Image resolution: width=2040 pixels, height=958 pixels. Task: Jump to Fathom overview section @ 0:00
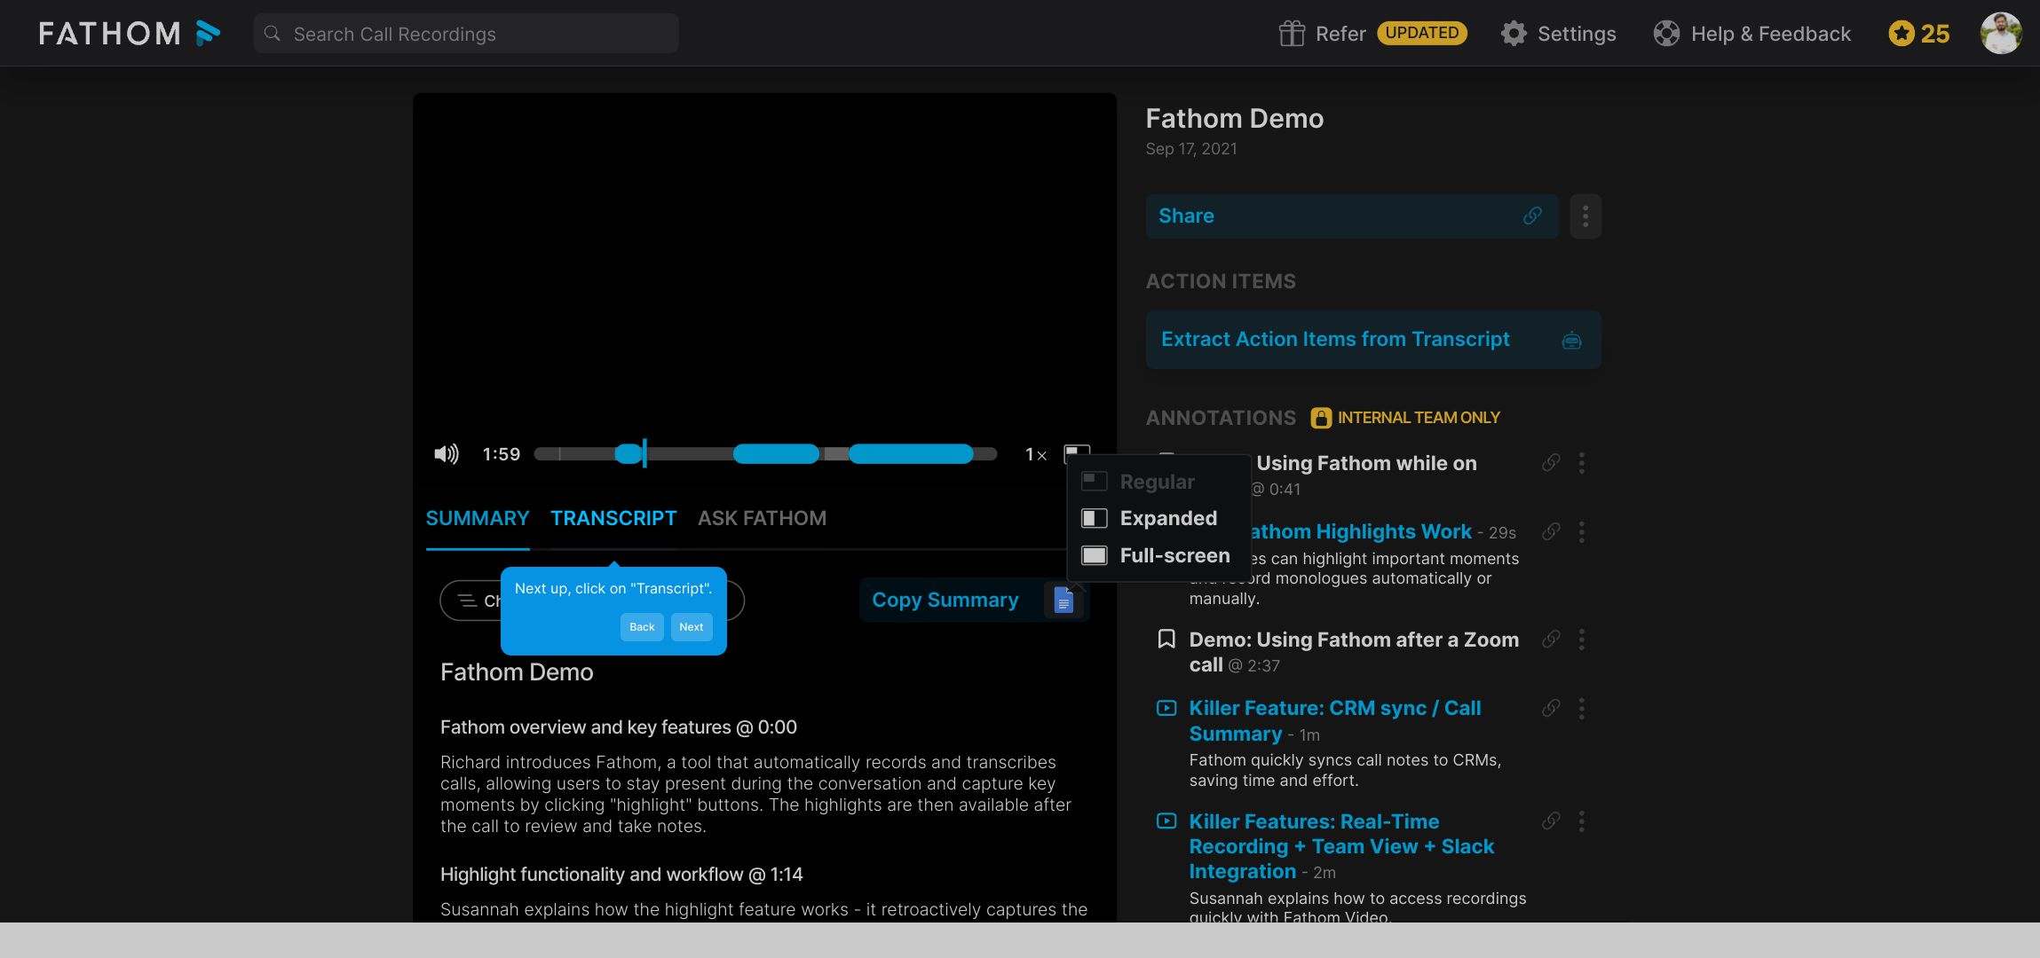point(619,727)
